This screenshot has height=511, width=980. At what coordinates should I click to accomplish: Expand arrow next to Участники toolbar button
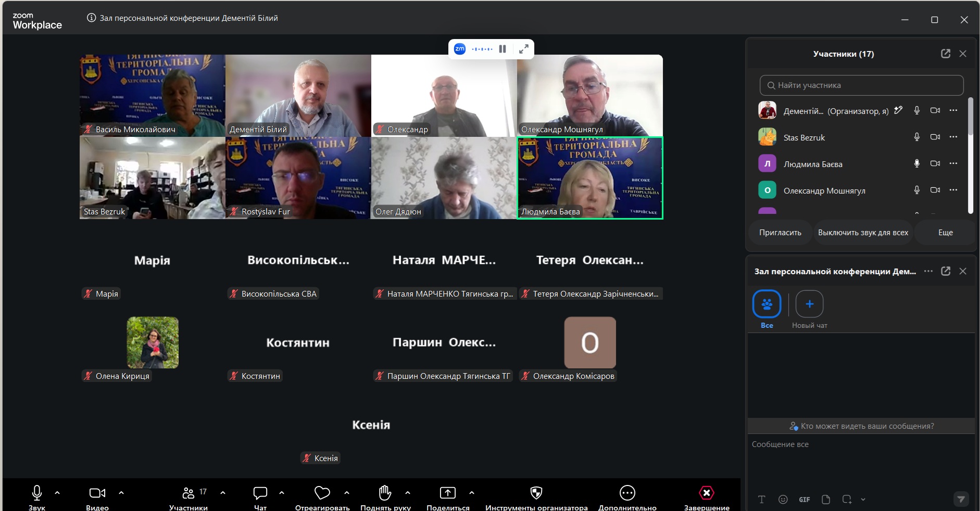(223, 492)
